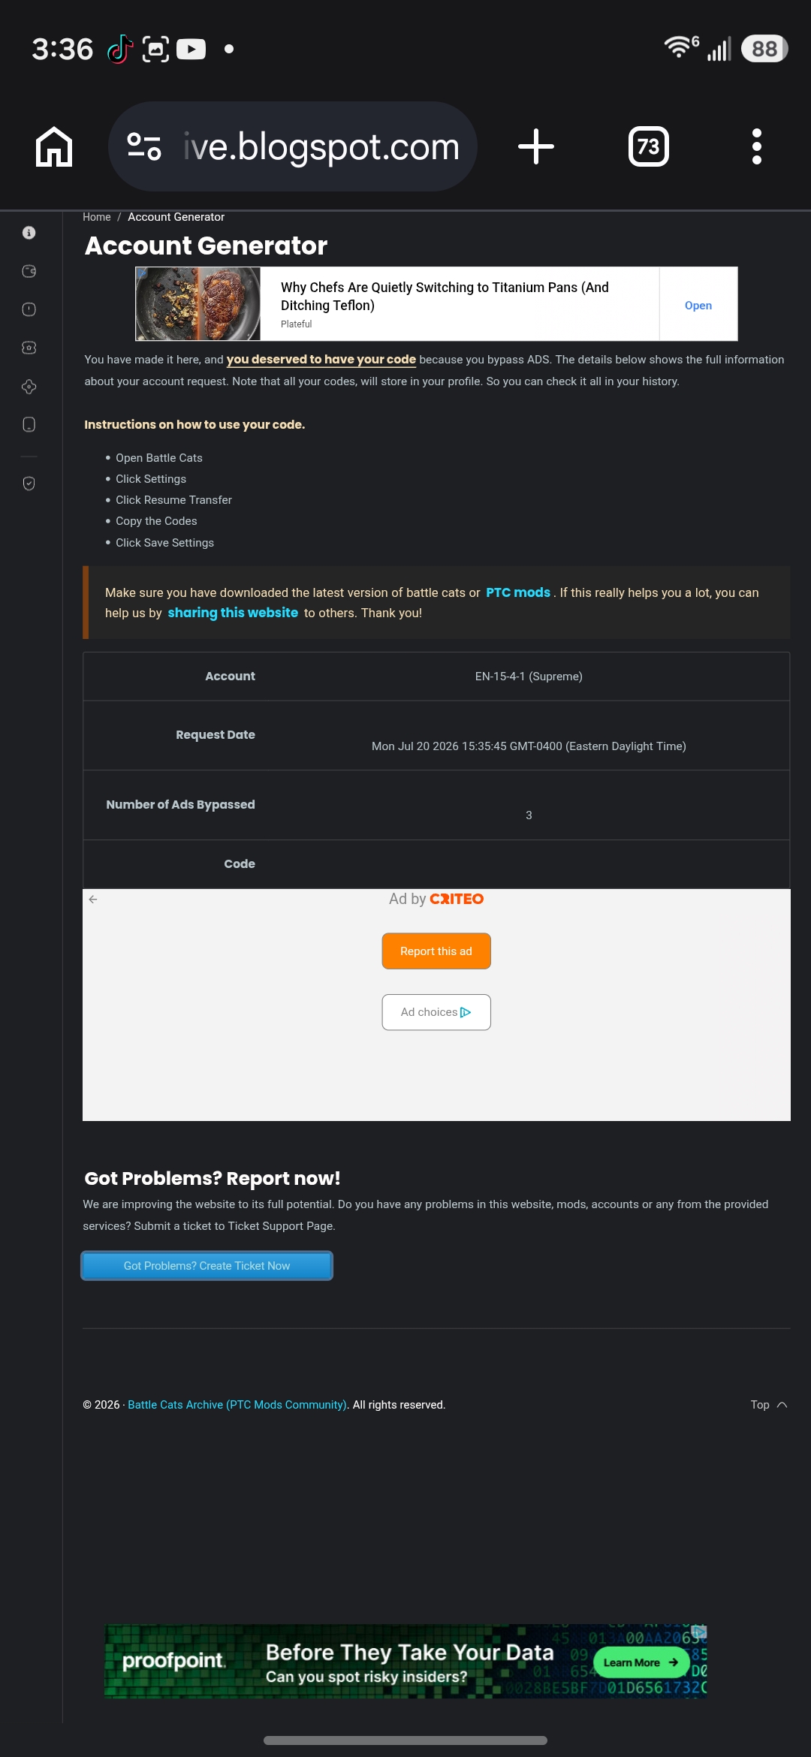811x1757 pixels.
Task: Open a new browser tab
Action: pos(536,146)
